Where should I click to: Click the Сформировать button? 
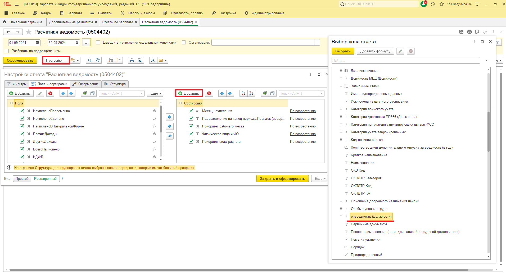pos(20,61)
